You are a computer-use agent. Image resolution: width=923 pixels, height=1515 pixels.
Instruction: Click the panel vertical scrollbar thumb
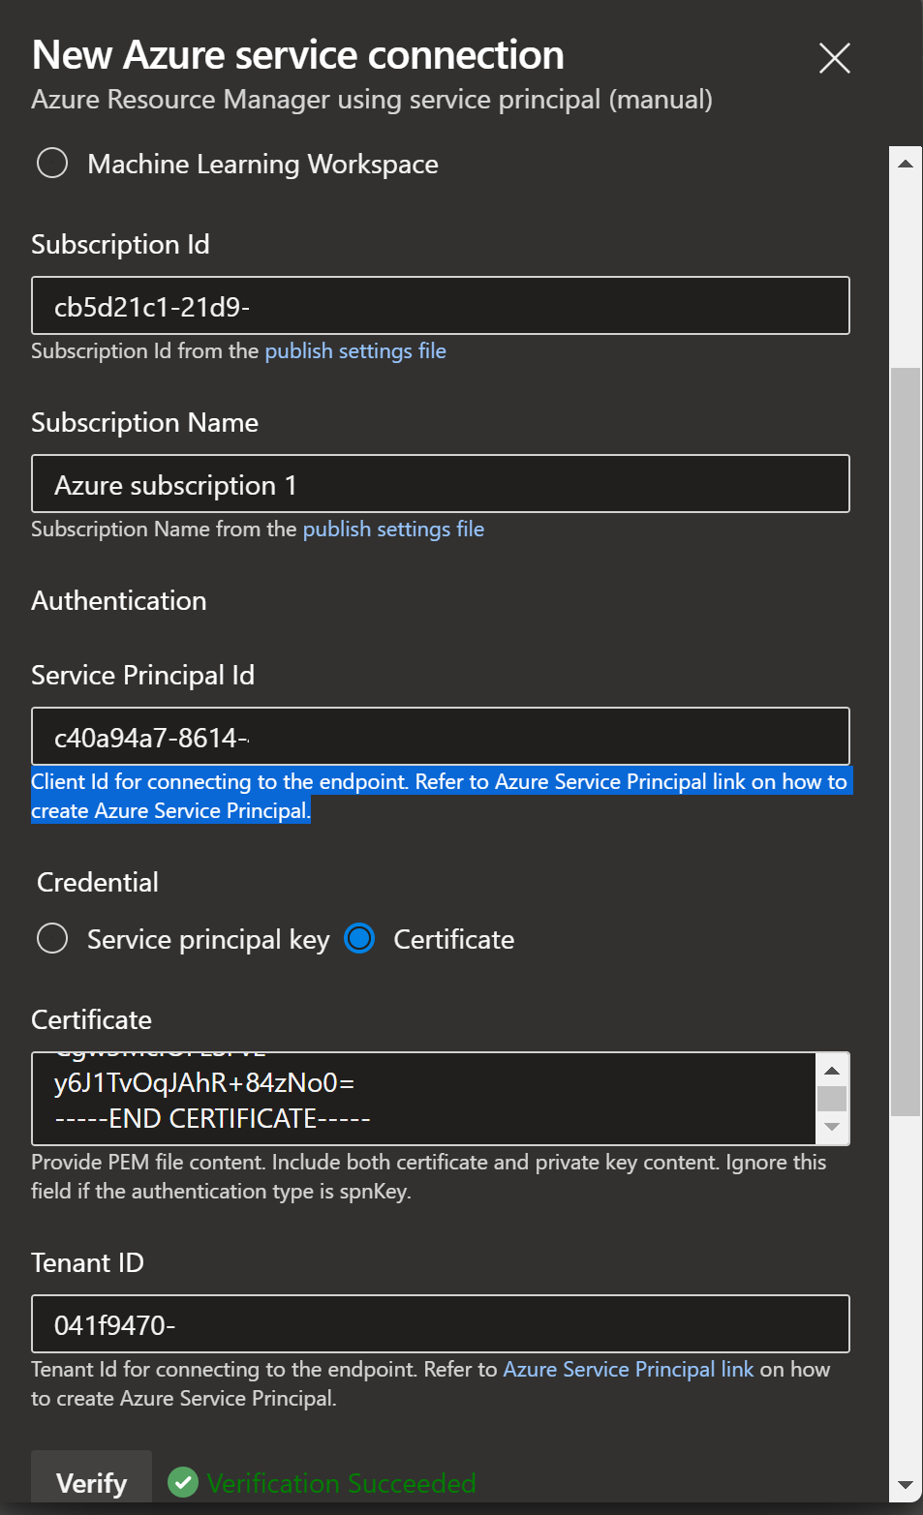click(x=906, y=742)
